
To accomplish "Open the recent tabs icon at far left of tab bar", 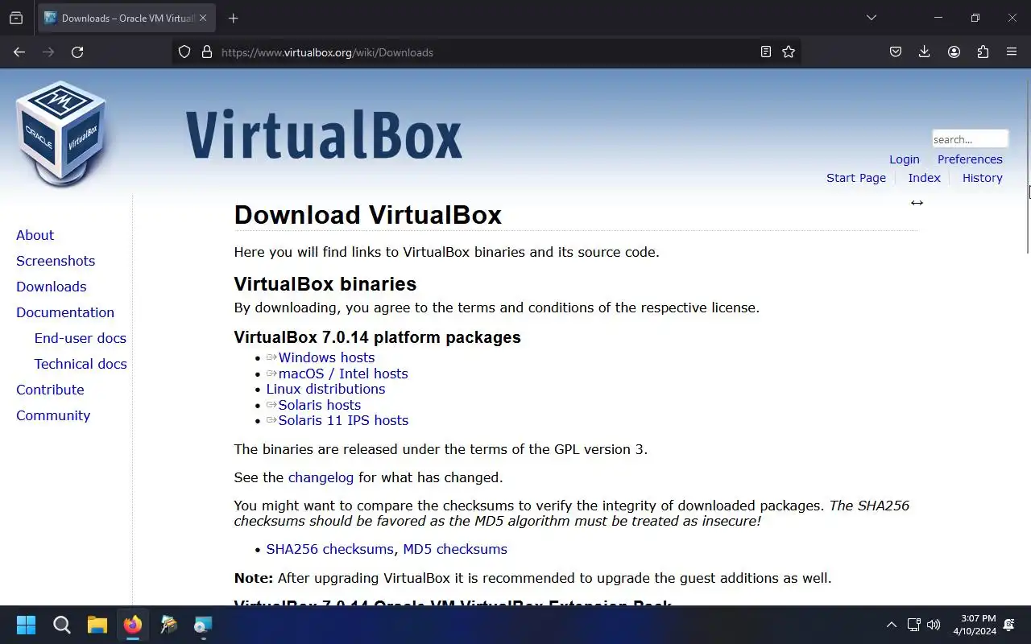I will click(x=16, y=18).
